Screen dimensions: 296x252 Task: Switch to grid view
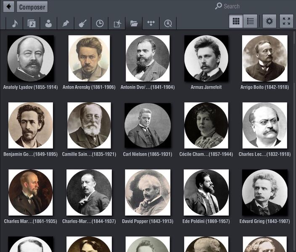coord(236,21)
